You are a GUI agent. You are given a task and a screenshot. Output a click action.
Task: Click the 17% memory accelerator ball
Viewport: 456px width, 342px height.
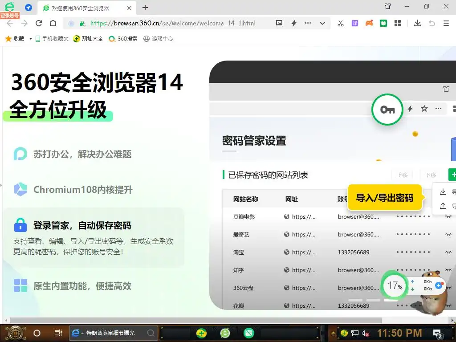(x=395, y=285)
